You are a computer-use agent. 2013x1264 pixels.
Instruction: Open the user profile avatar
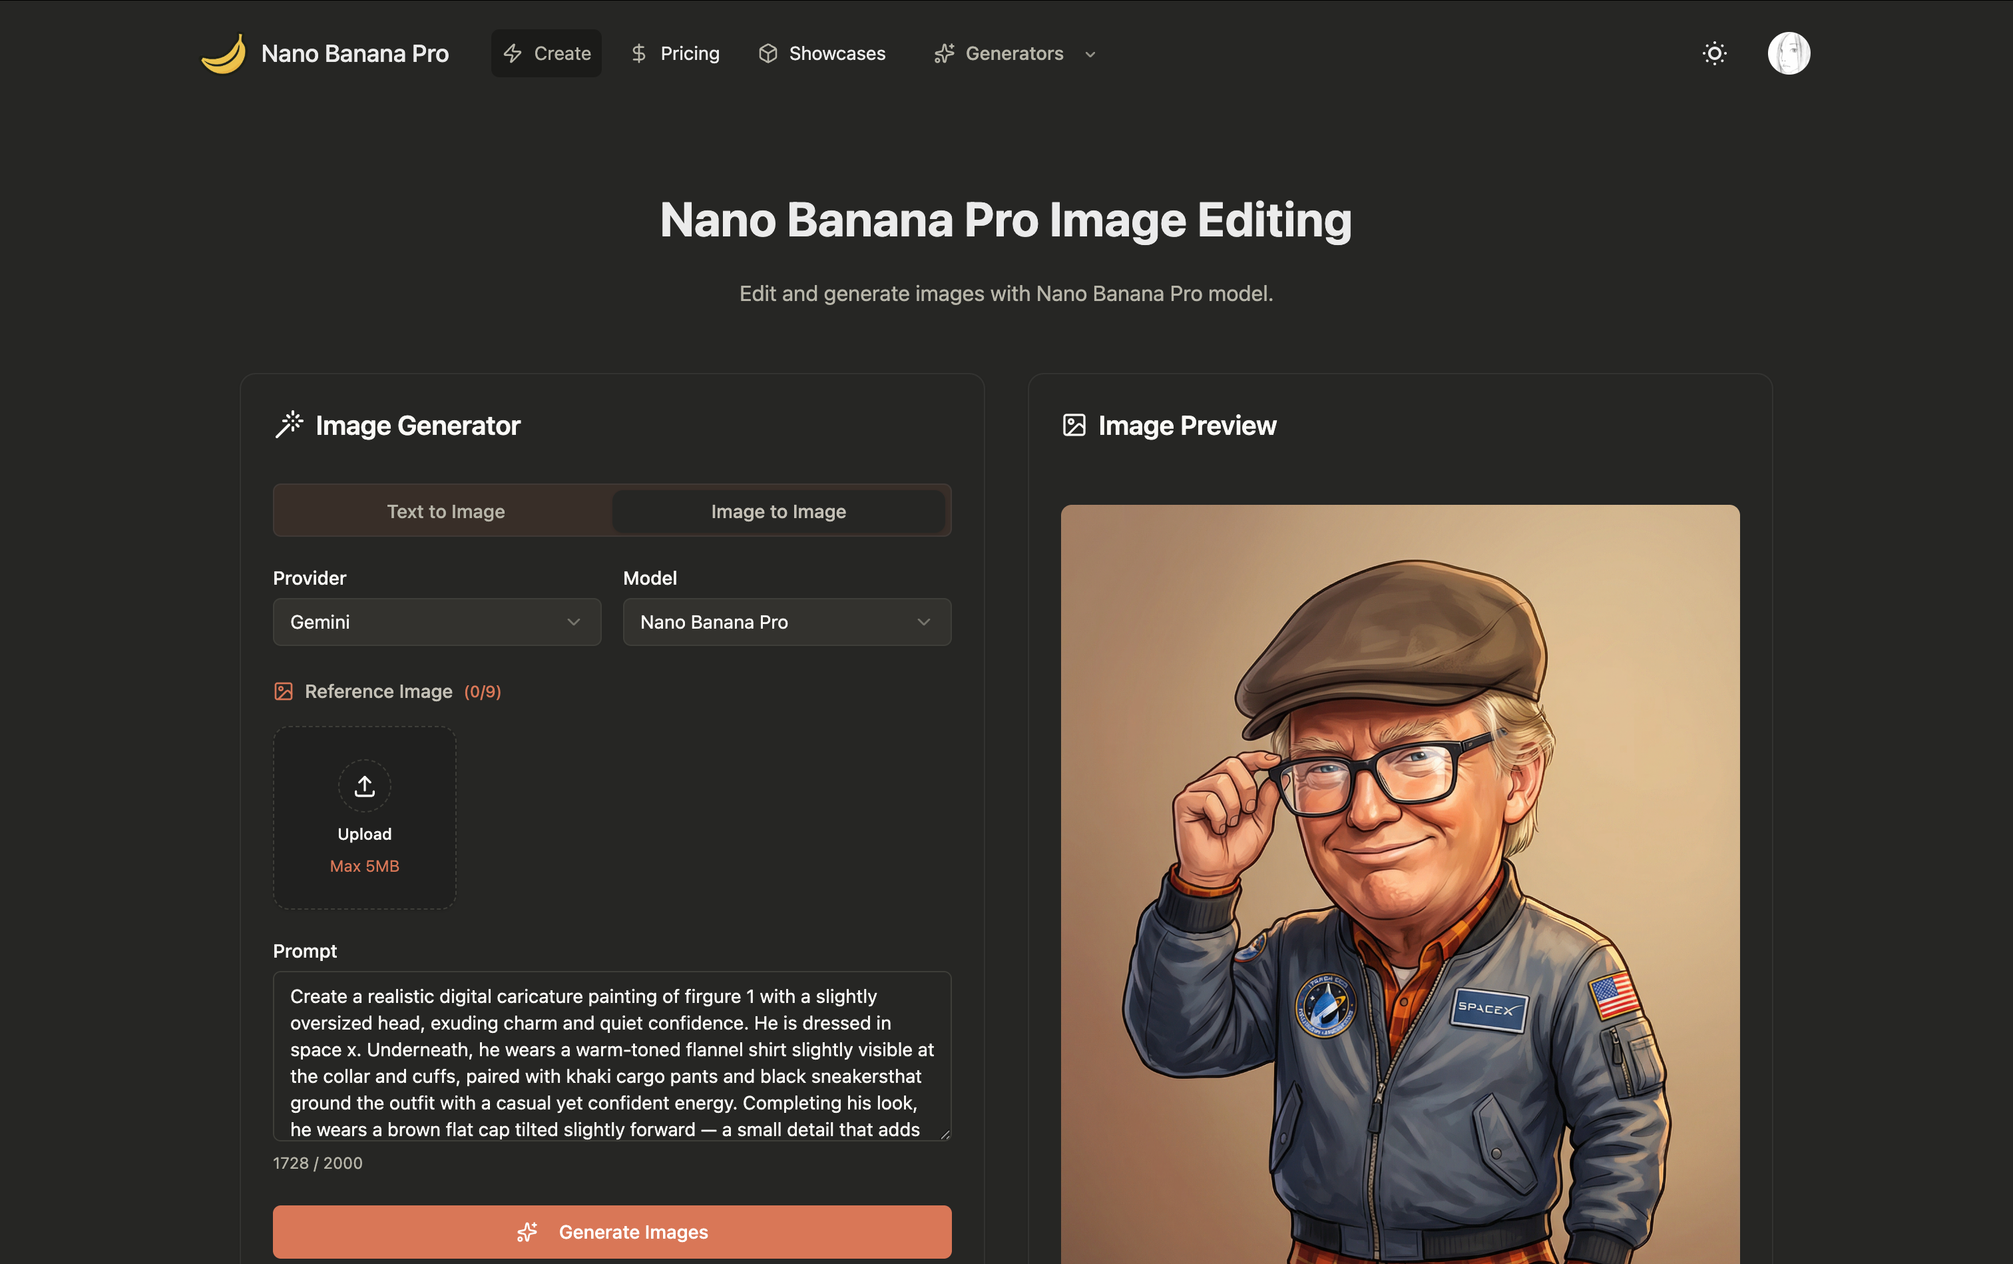pos(1787,53)
